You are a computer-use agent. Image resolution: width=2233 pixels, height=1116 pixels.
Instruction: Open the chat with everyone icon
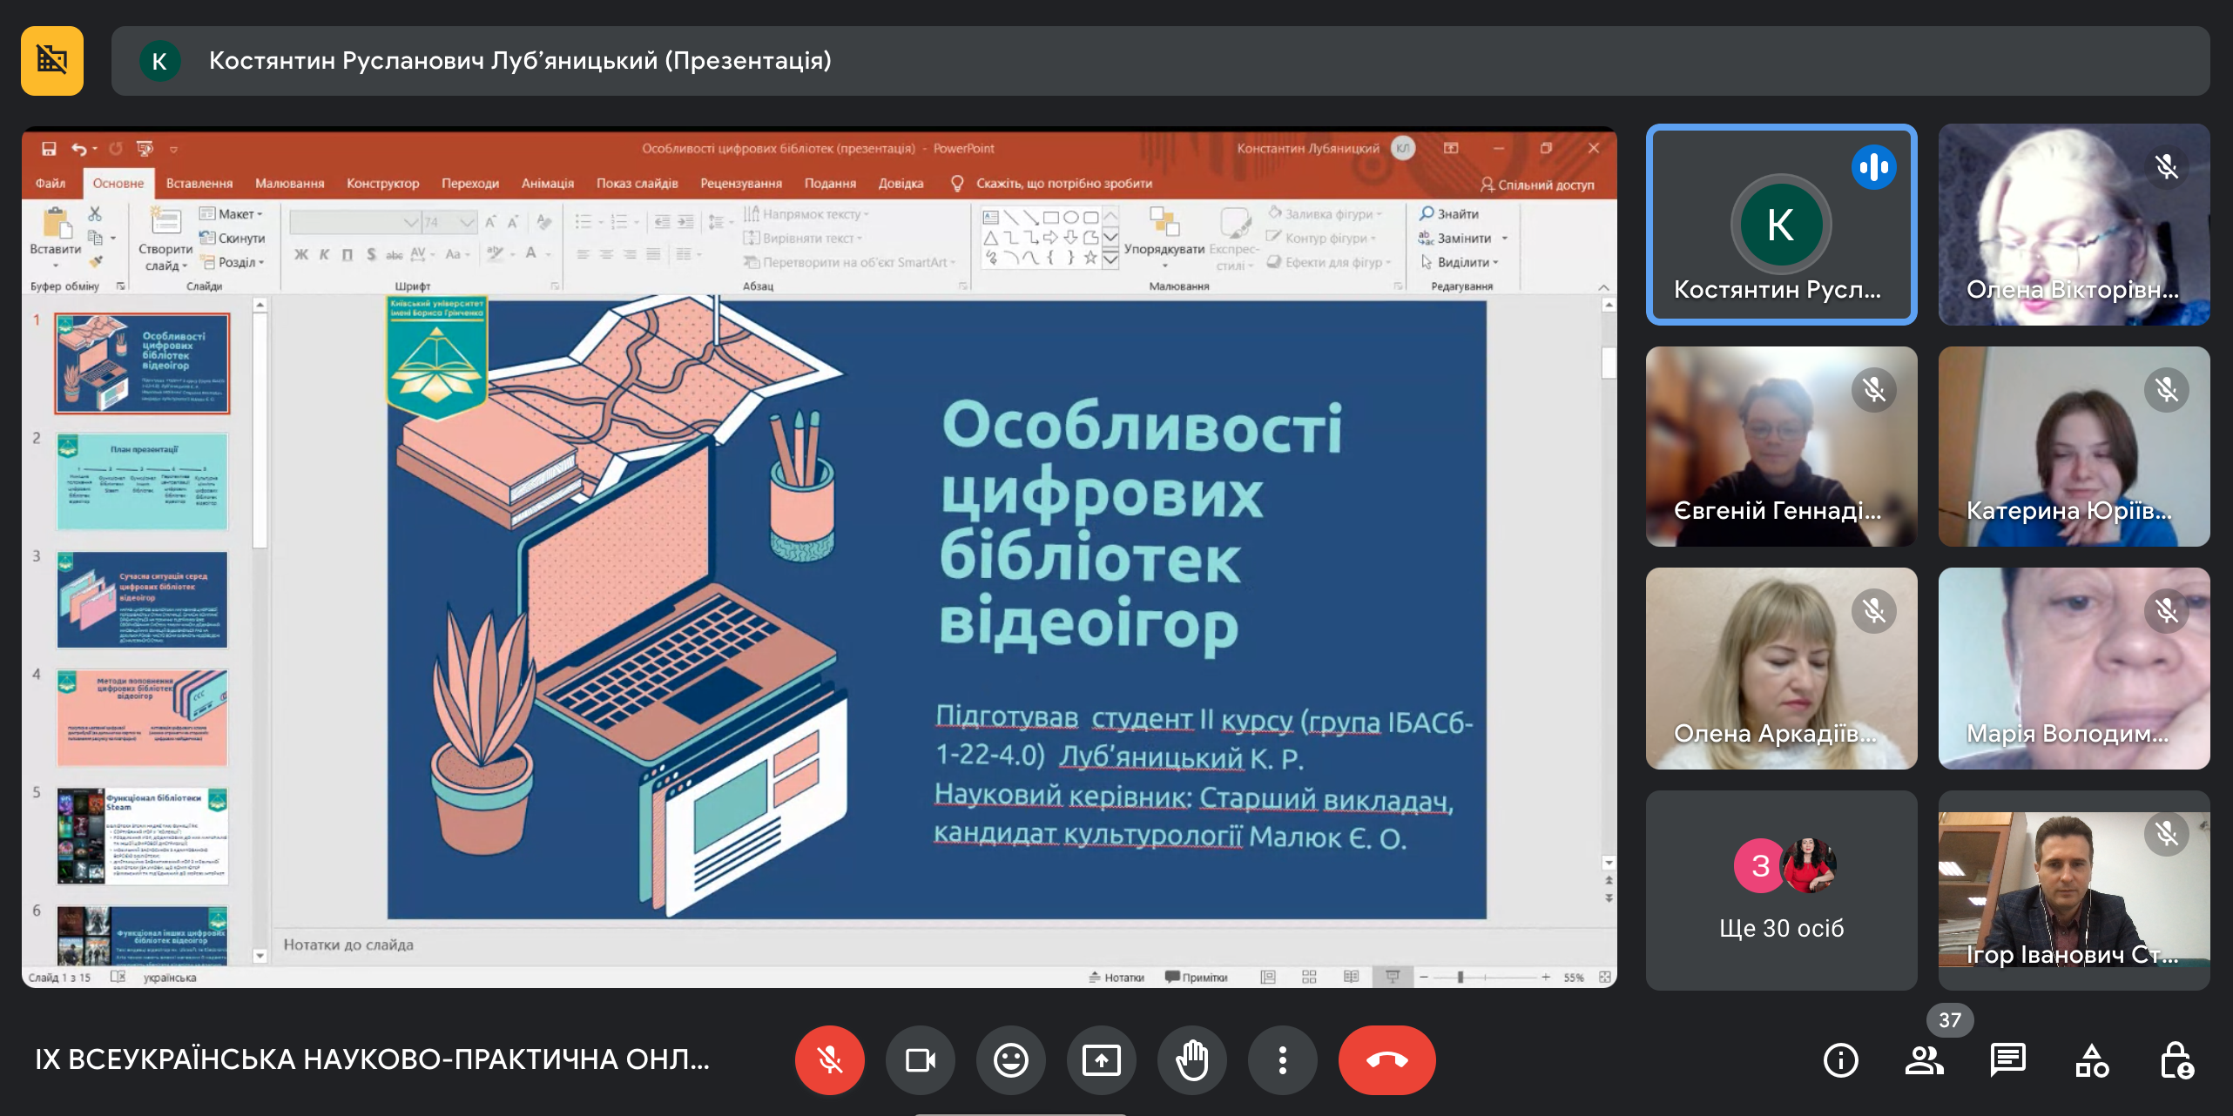[x=2007, y=1059]
